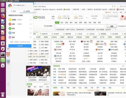
Task: Toggle the 皮肤 sync checkbox
Action: (x=30, y=37)
